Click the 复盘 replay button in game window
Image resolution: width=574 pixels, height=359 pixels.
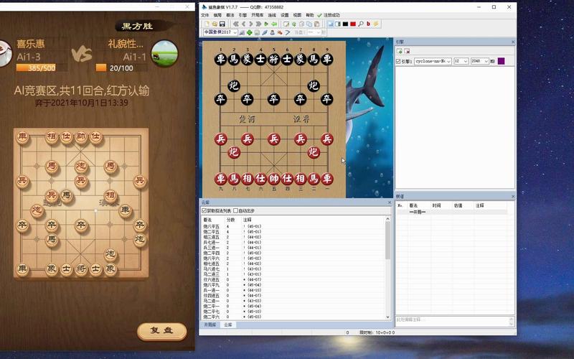click(x=162, y=331)
